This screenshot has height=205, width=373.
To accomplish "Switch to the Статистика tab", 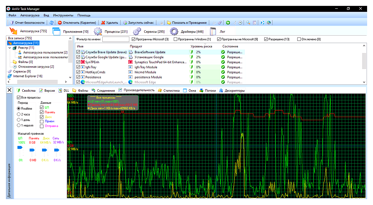I will [171, 90].
